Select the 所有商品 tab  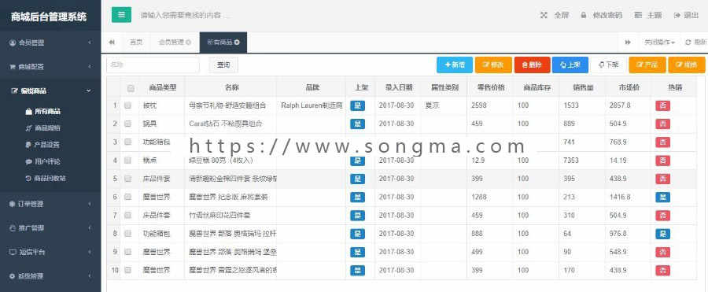tap(223, 42)
